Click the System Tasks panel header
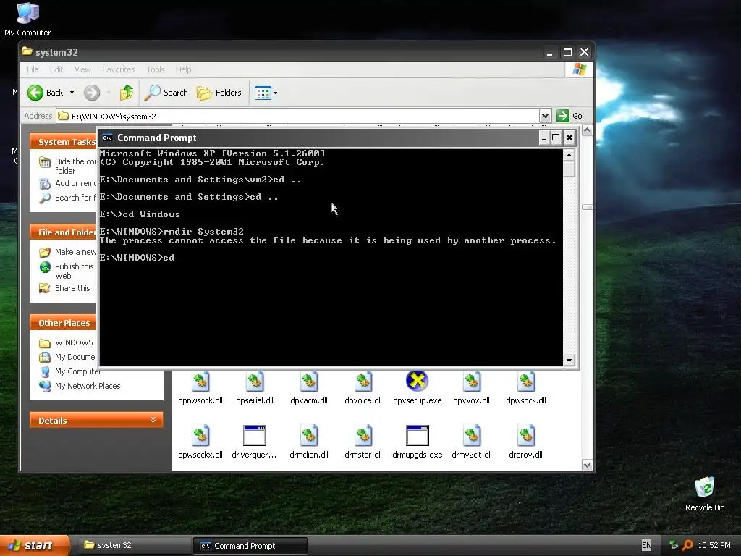 tap(64, 142)
